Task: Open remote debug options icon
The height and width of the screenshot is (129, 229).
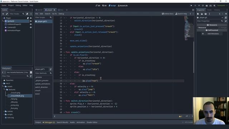Action: coord(203,6)
